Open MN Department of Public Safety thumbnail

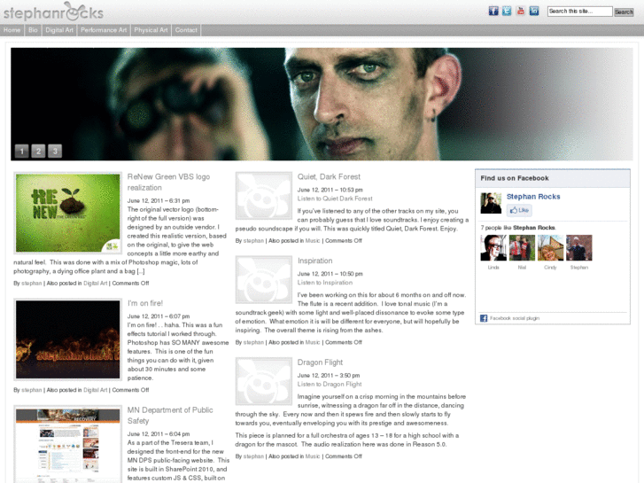(x=68, y=444)
